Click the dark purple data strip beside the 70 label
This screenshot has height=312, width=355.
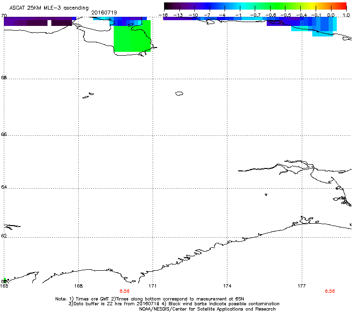pyautogui.click(x=38, y=21)
